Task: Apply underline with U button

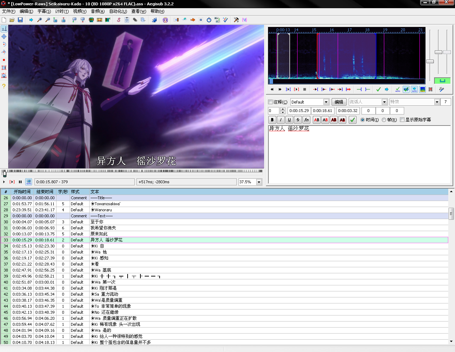Action: click(x=289, y=120)
